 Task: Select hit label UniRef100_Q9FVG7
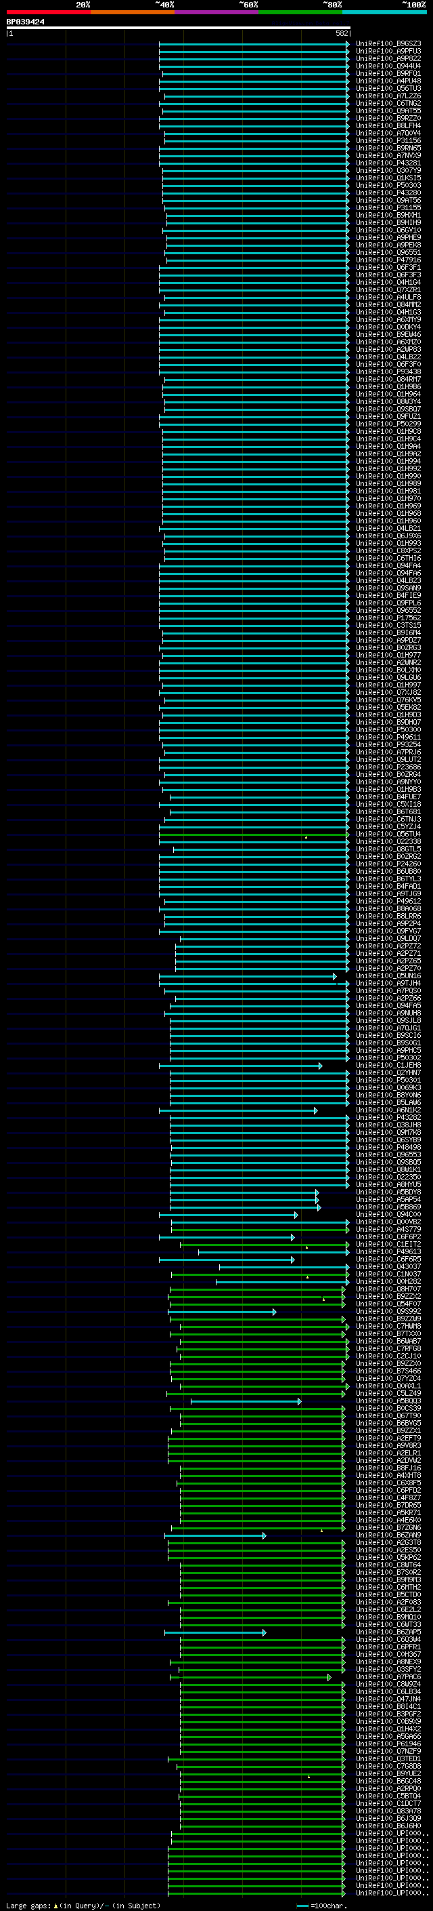click(388, 931)
